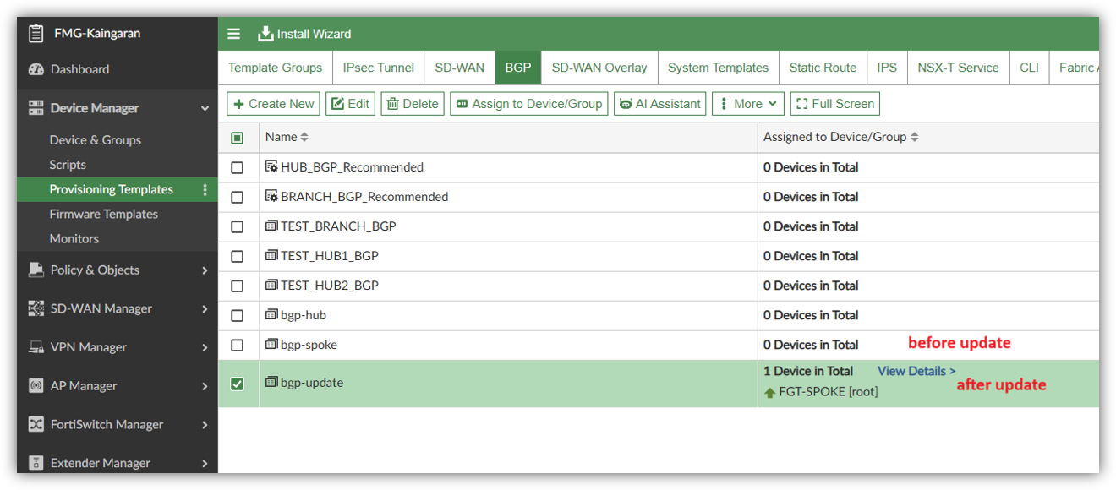Uncheck the bgp-update row checkbox
Viewport: 1116px width, 490px height.
point(238,384)
